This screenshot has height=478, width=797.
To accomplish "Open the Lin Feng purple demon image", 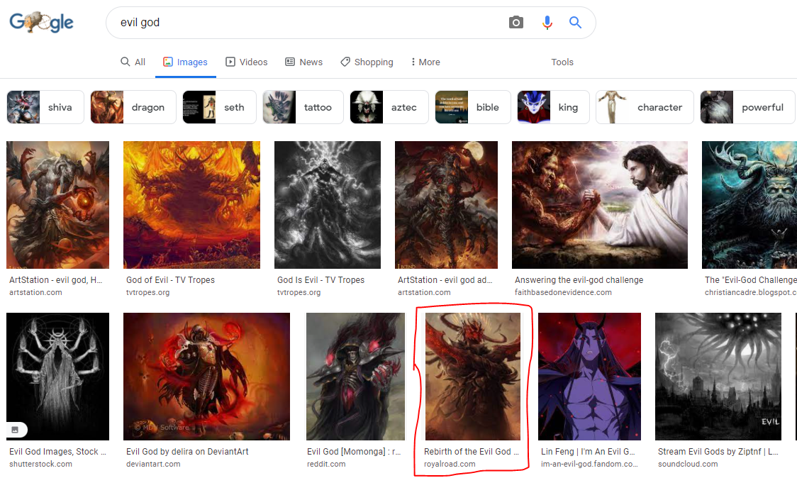I will point(590,377).
